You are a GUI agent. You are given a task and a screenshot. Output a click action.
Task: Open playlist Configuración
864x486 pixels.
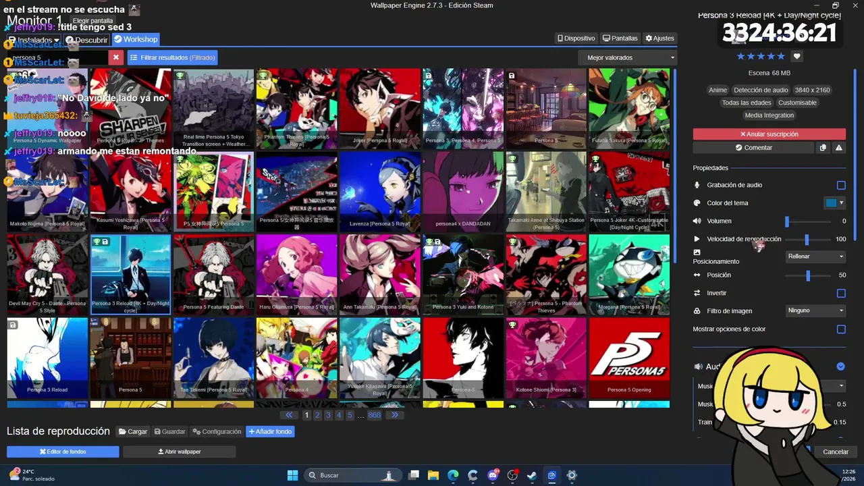217,431
